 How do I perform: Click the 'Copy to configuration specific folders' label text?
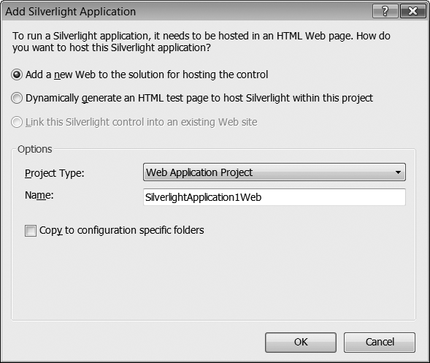(121, 231)
